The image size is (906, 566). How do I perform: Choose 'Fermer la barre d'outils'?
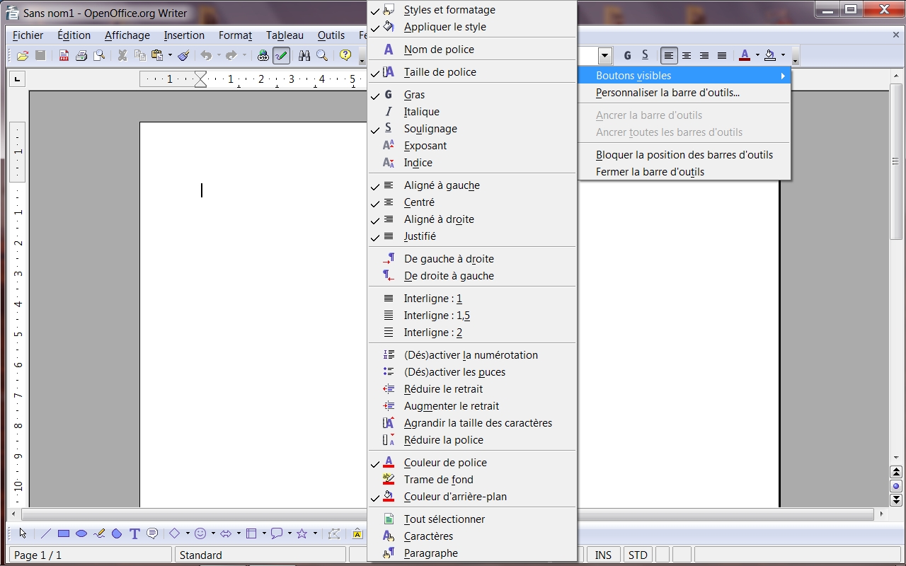point(684,172)
